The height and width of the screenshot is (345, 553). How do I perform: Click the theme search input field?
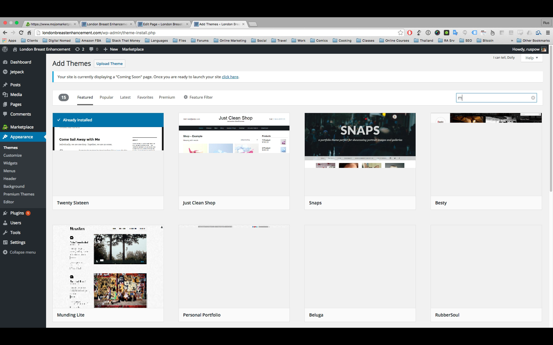(x=496, y=97)
